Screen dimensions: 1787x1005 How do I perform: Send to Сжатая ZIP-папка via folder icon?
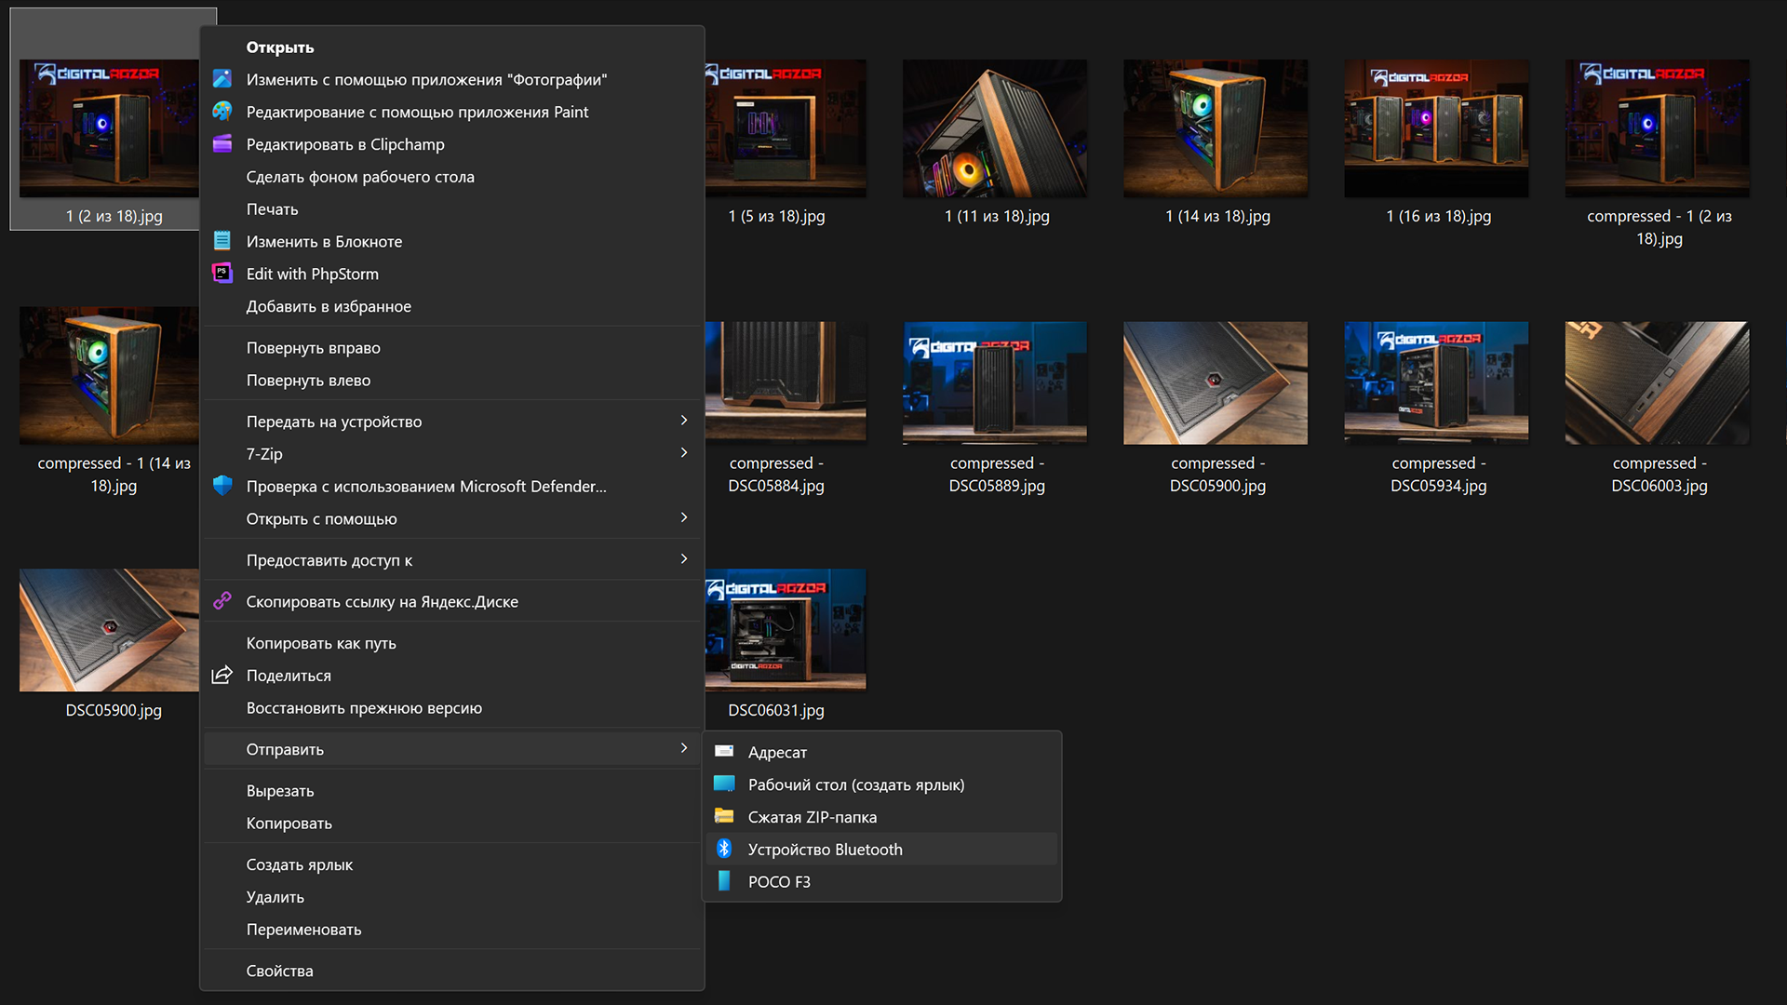click(x=725, y=816)
